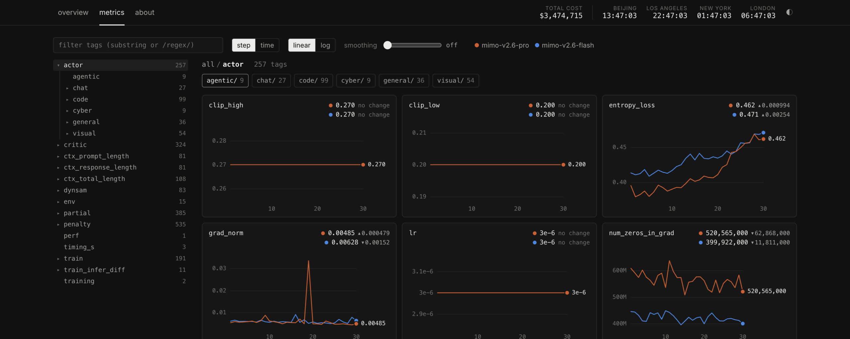Click the clip_low chart title

(424, 105)
